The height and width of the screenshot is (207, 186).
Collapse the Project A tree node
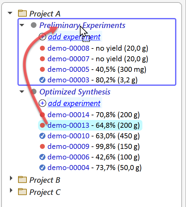[x=10, y=13]
